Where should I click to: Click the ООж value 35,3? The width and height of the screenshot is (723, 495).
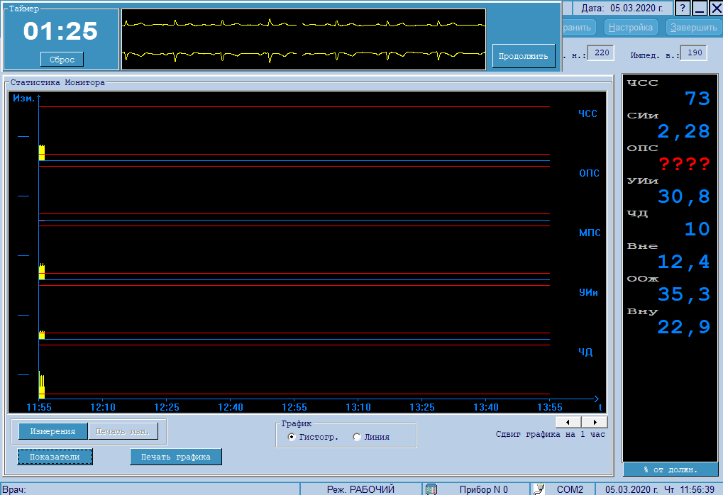coord(683,294)
